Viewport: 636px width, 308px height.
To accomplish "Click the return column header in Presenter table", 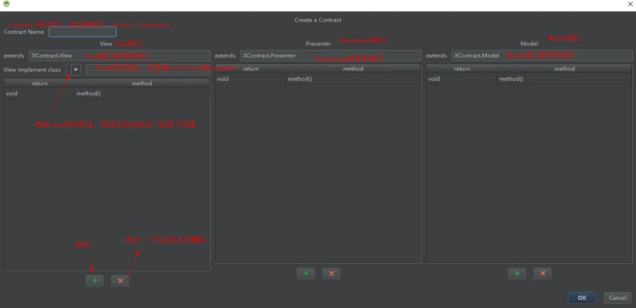I will [250, 69].
